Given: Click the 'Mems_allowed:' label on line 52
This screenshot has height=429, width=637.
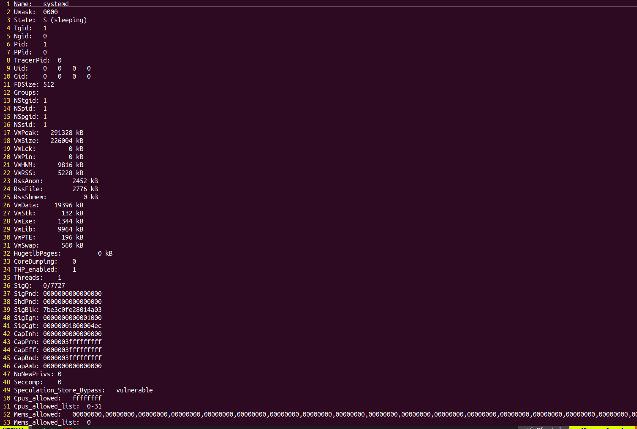Looking at the screenshot, I should tap(38, 414).
